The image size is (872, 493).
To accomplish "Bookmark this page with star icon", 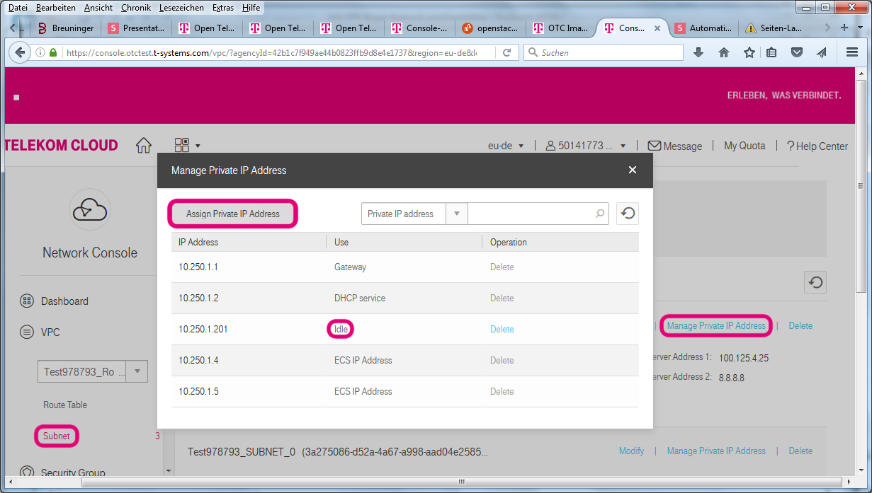I will coord(749,52).
